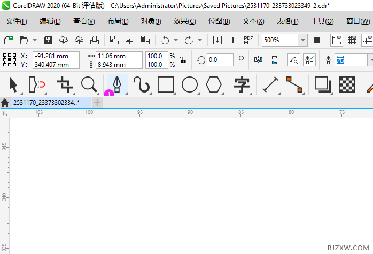Paste from clipboard toolbar icon

coord(145,40)
